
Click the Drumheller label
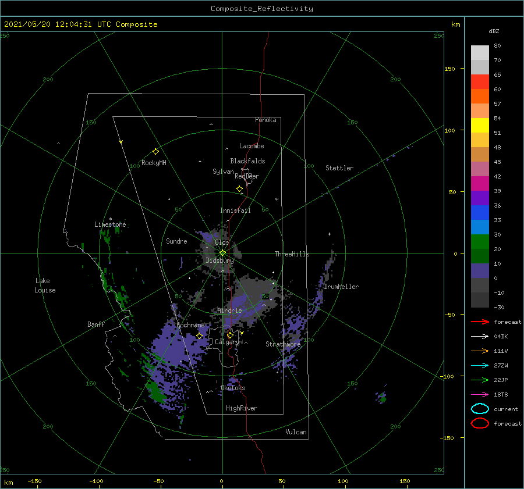[341, 287]
